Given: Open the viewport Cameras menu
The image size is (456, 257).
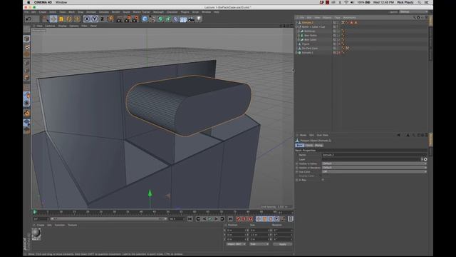Looking at the screenshot, I should 50,26.
